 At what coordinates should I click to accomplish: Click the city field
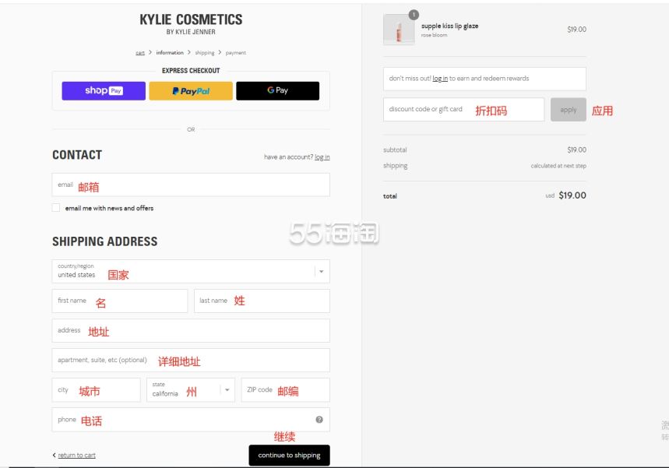(96, 390)
